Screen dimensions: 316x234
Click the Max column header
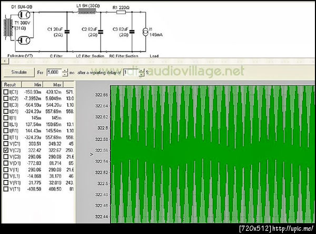coord(53,85)
